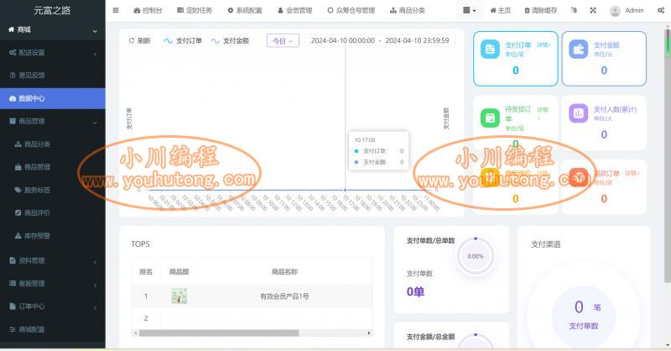Click the 0 笔 支付单数 donut center
Screen dimensions: 671x351
[x=584, y=317]
